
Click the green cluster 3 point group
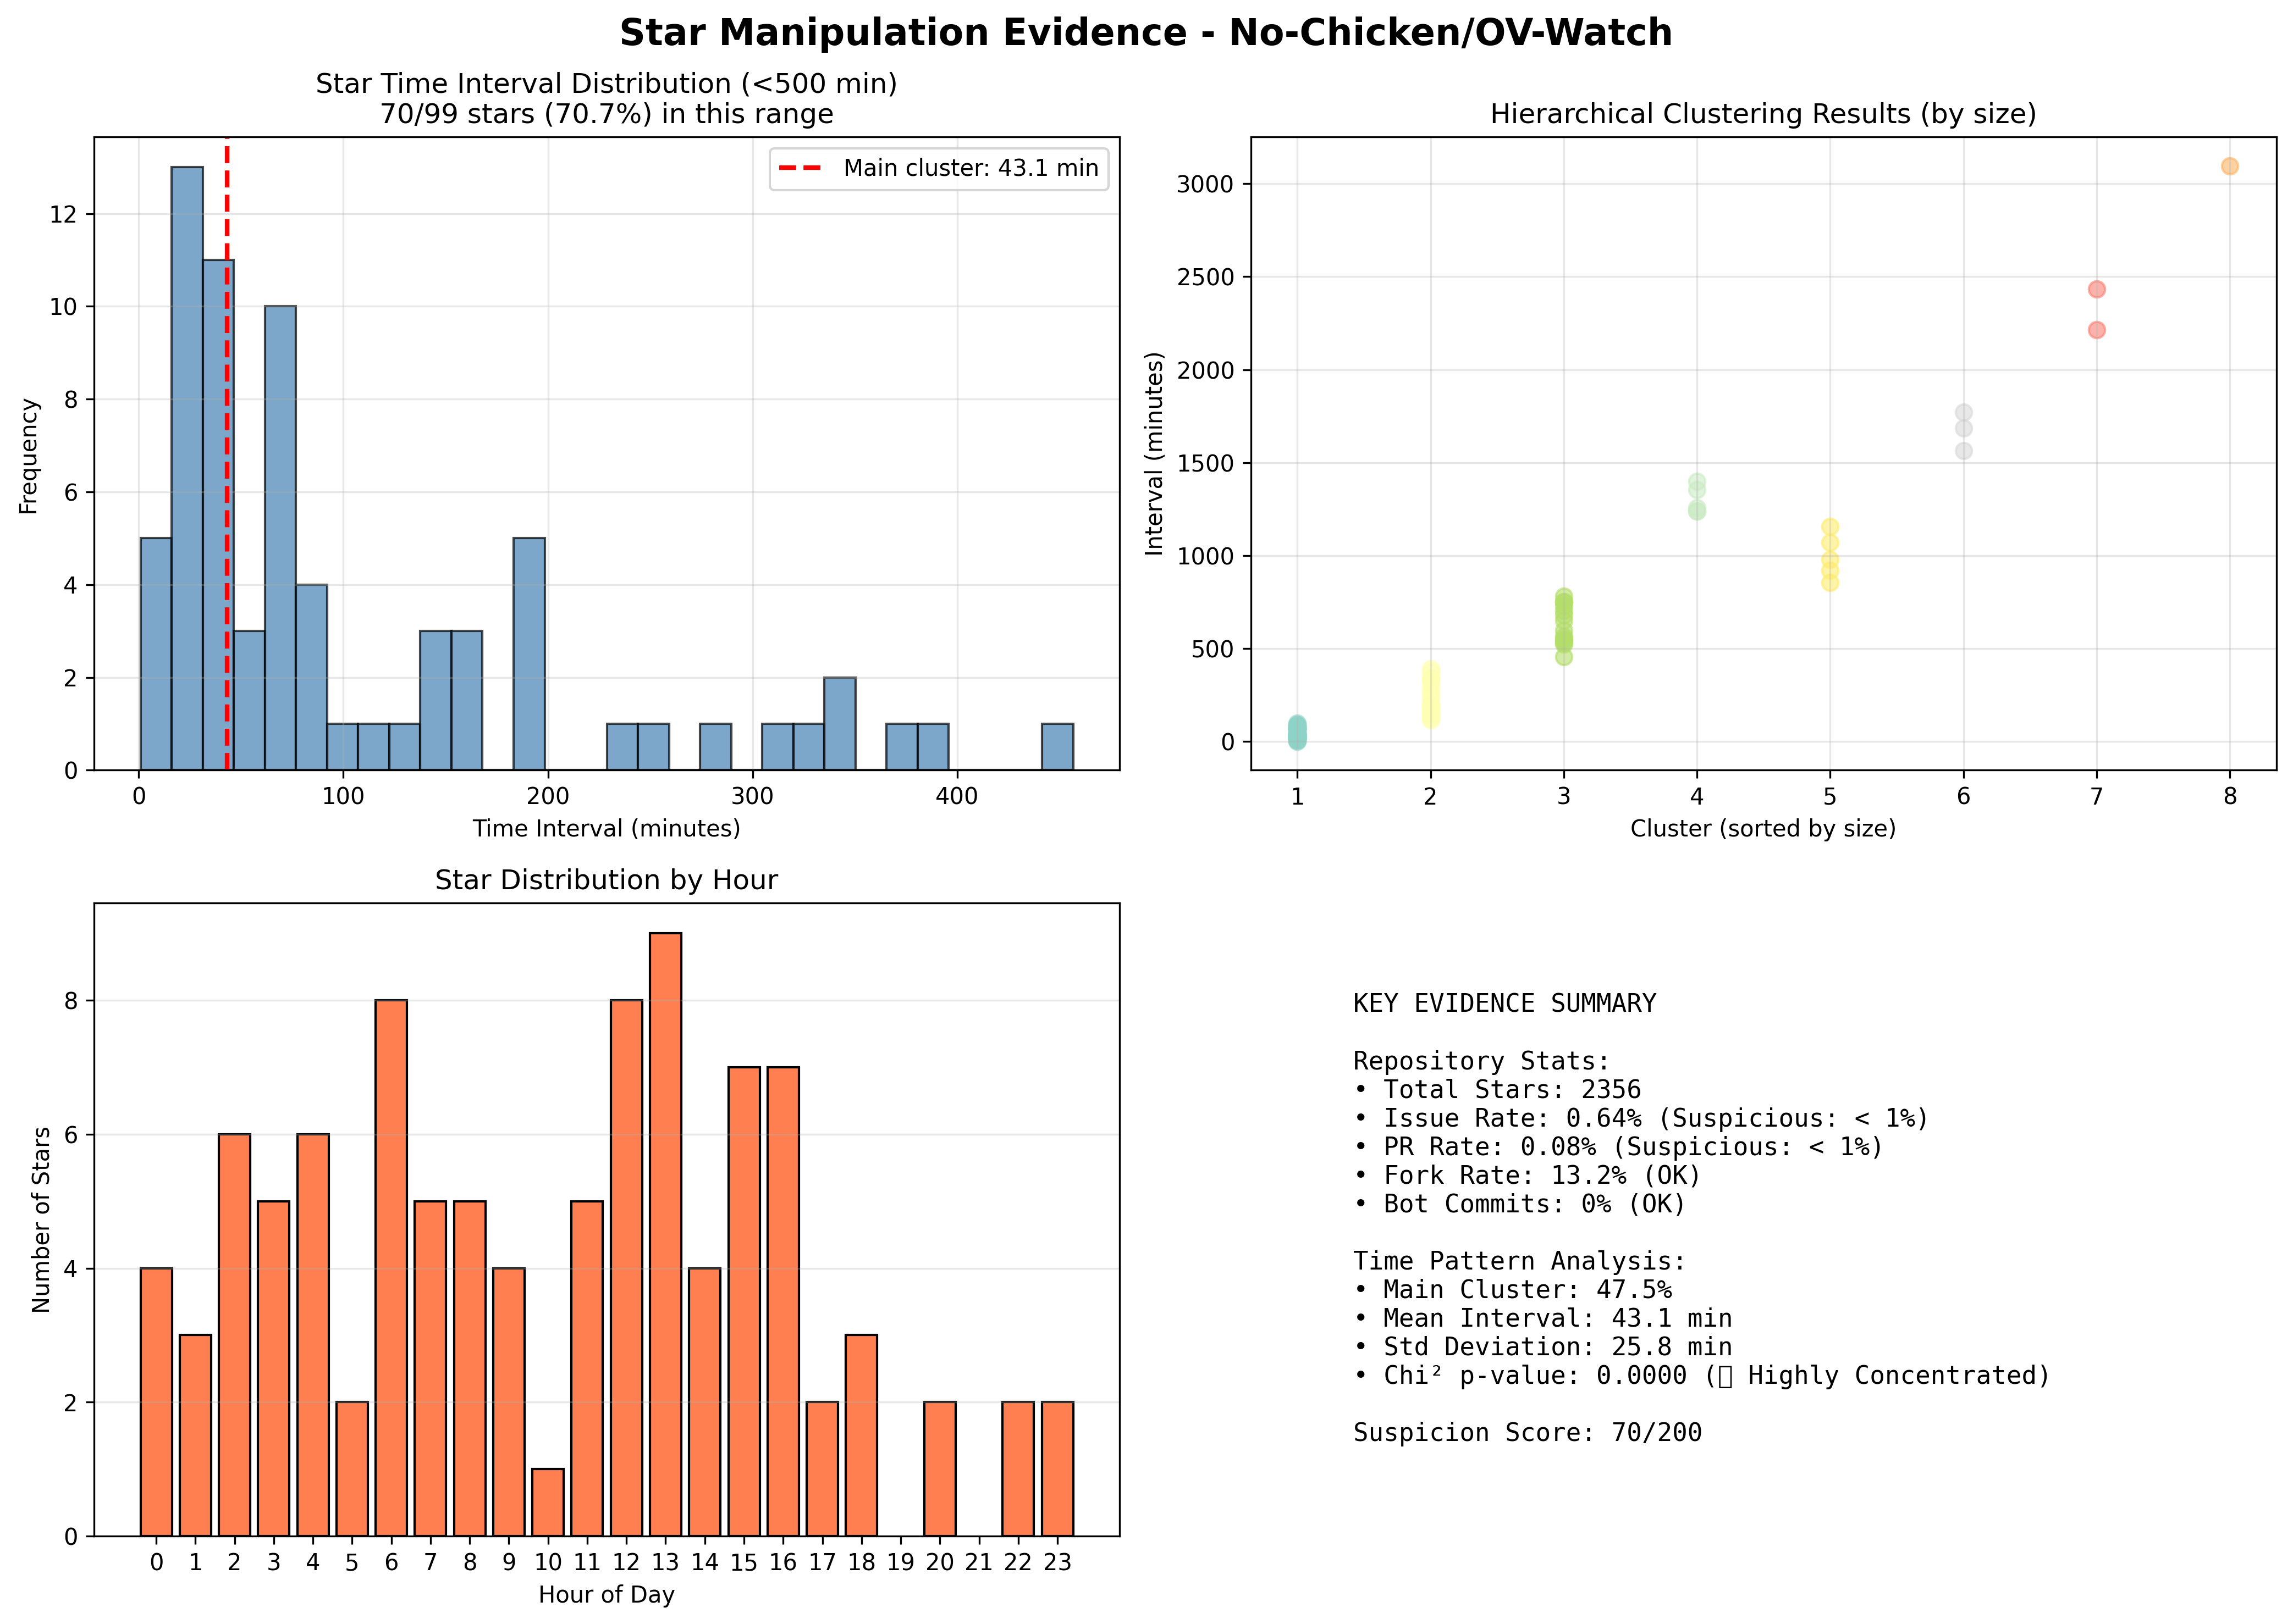click(1564, 627)
